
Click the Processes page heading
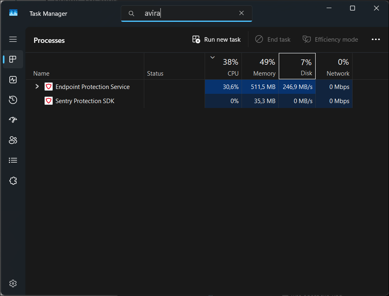[49, 40]
